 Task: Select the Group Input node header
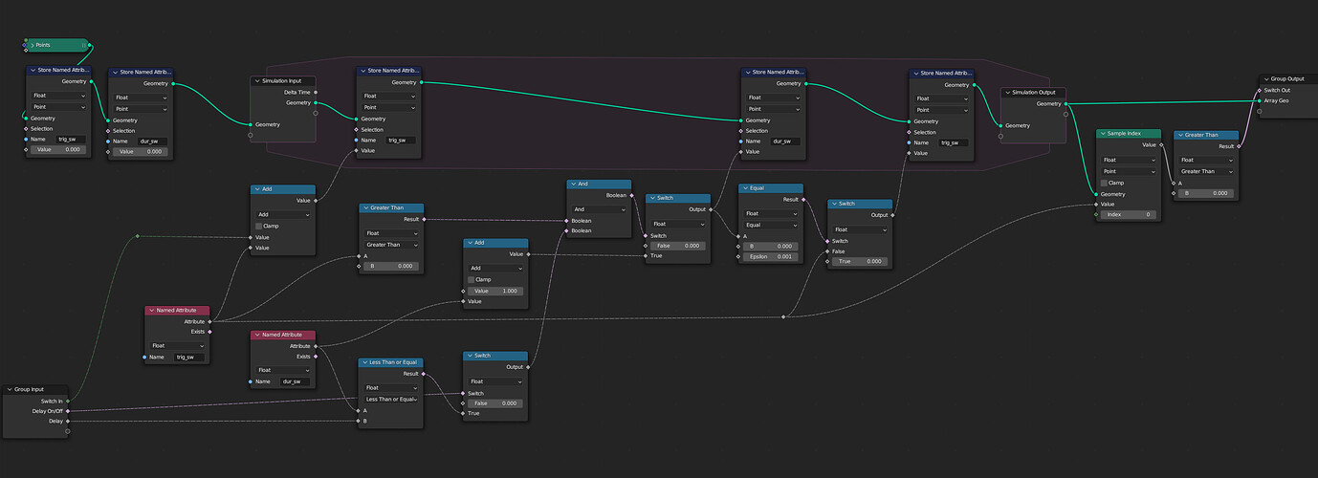click(35, 389)
